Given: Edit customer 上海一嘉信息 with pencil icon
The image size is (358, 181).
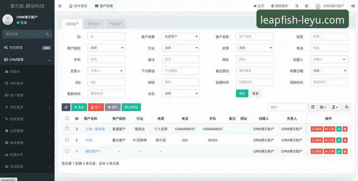Looking at the screenshot, I should 339,129.
